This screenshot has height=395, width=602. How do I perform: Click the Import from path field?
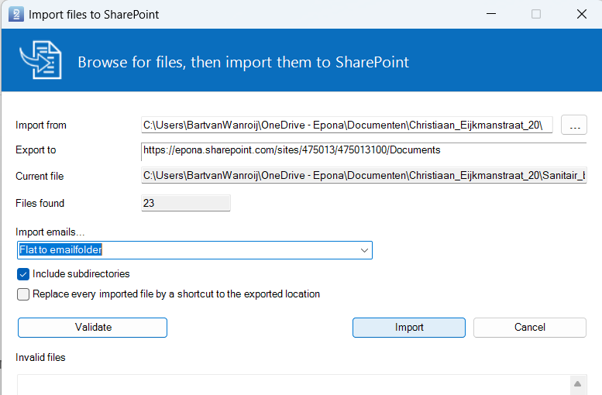click(x=346, y=125)
